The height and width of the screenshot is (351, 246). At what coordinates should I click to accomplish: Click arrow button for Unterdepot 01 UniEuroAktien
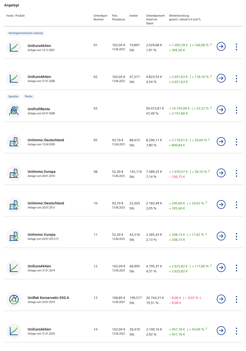pyautogui.click(x=221, y=47)
